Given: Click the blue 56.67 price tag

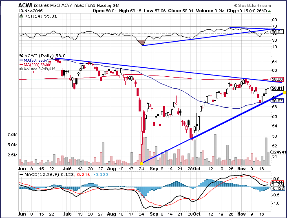Looking at the screenshot, I should tap(277, 101).
